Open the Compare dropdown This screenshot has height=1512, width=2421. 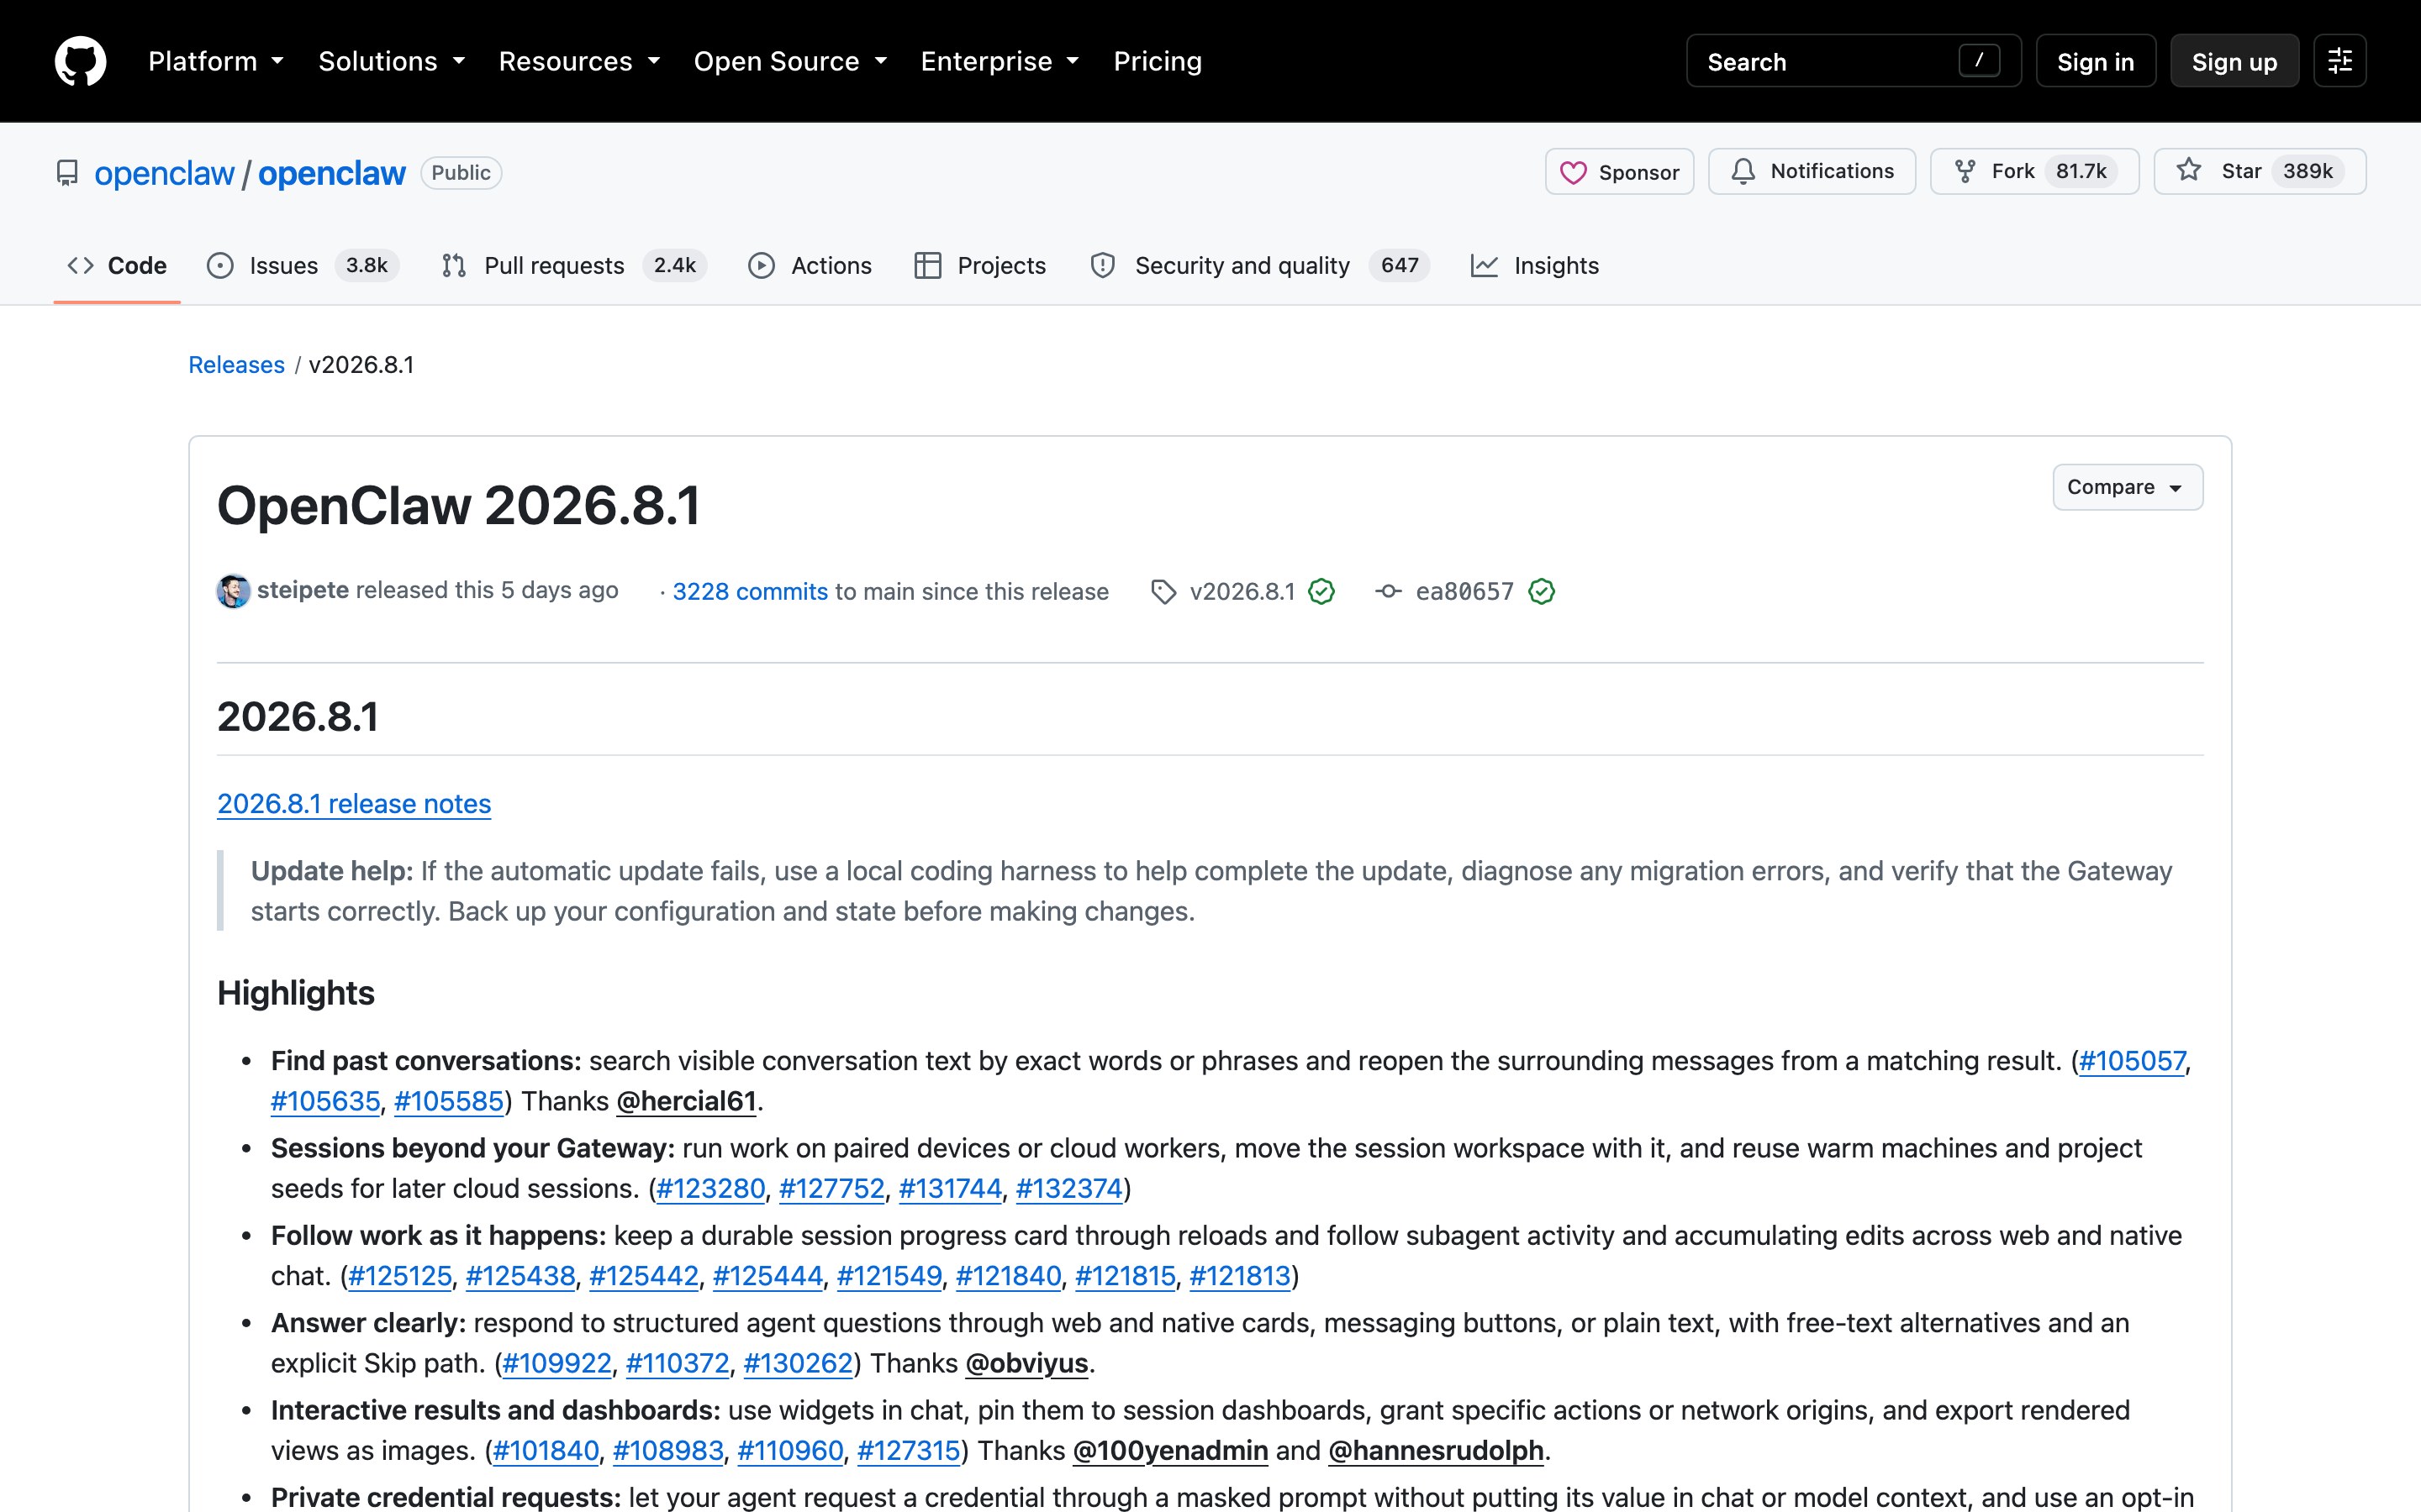coord(2127,487)
